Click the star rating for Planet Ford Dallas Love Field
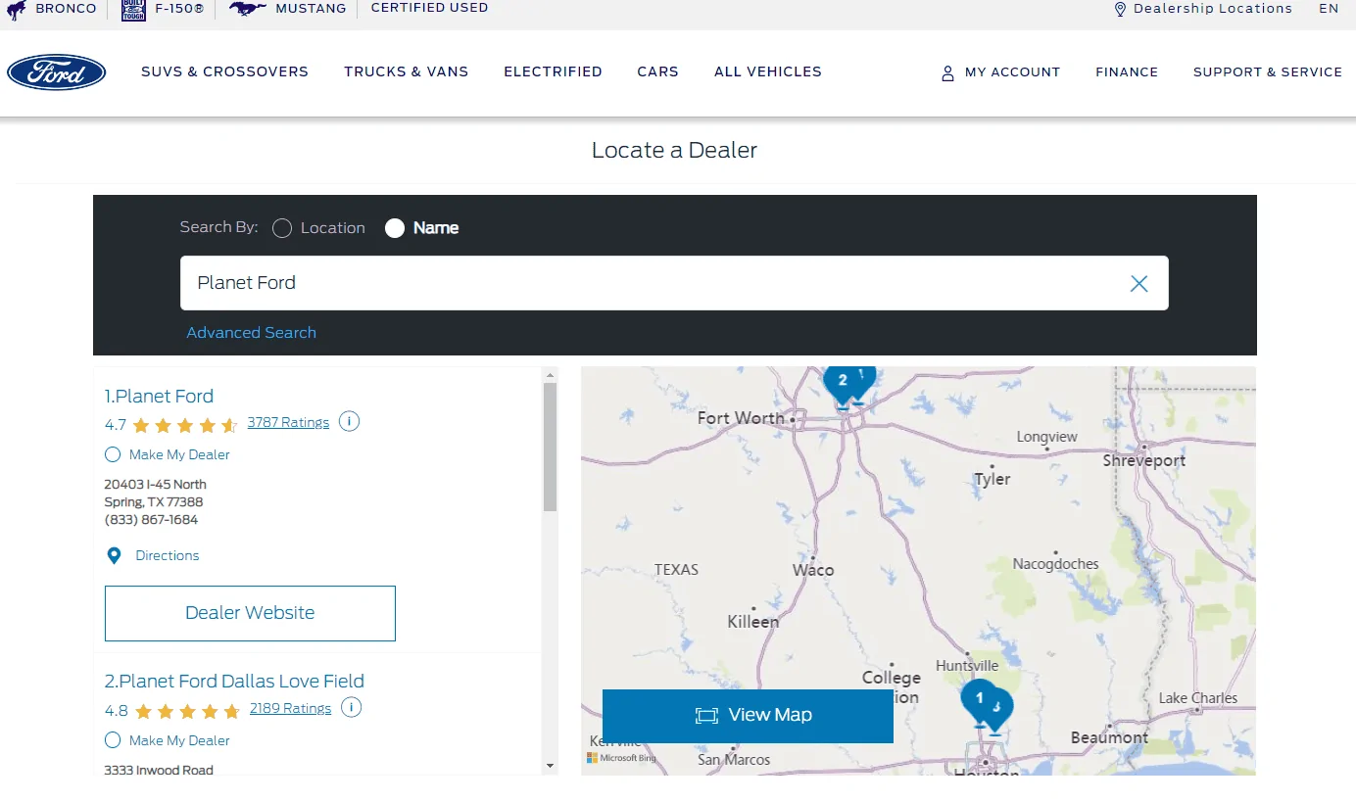The width and height of the screenshot is (1356, 803). (x=187, y=711)
